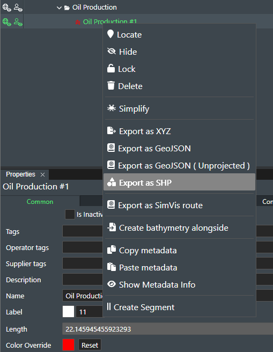Close the Properties panel tab
This screenshot has height=352, width=273.
(42, 174)
